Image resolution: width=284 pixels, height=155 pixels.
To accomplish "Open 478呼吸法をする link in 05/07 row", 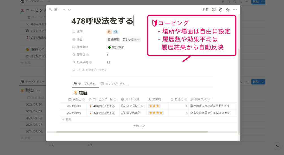I will [104, 106].
